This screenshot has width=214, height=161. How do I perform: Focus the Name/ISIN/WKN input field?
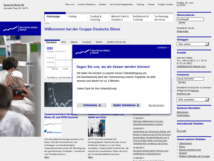pos(190,79)
